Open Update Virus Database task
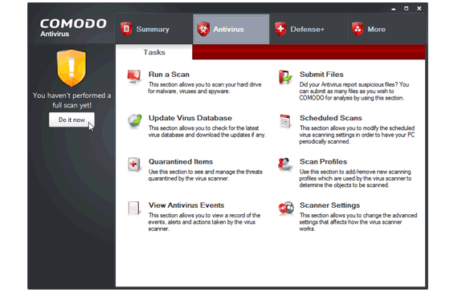462x292 pixels. [190, 118]
